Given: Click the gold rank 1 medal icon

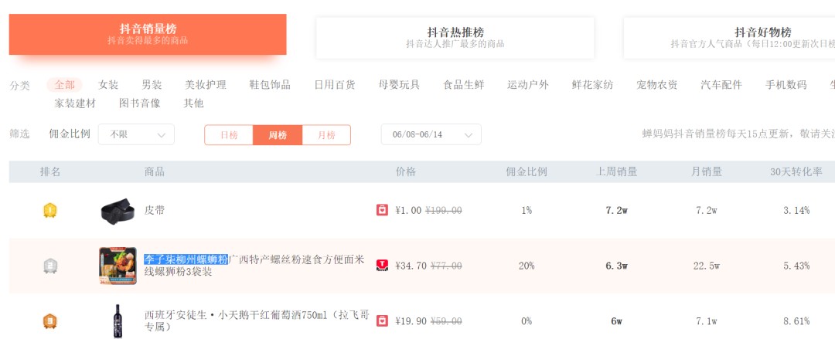Looking at the screenshot, I should click(x=50, y=210).
